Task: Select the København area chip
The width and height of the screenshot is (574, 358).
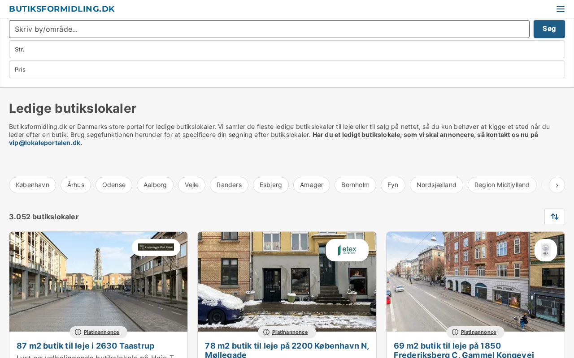Action: 32,185
